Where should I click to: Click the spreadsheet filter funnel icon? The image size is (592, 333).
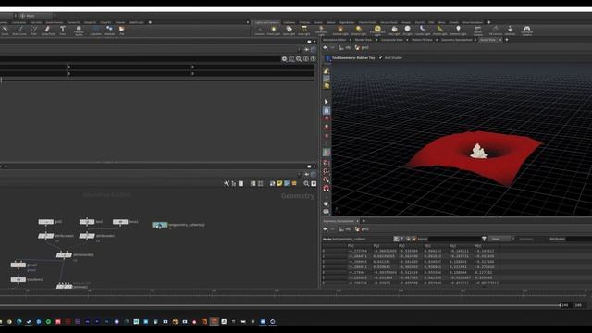click(484, 239)
